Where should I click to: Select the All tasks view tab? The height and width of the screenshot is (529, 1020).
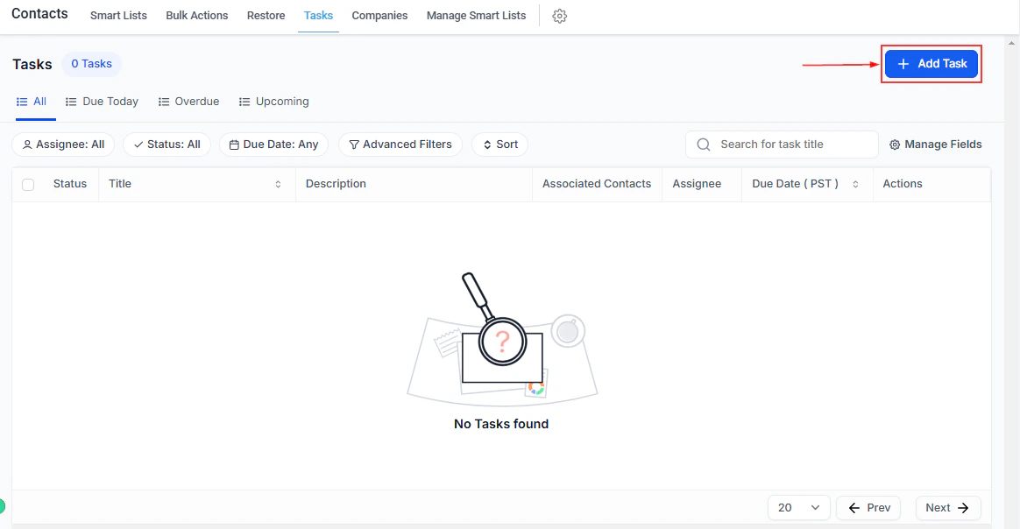click(32, 102)
